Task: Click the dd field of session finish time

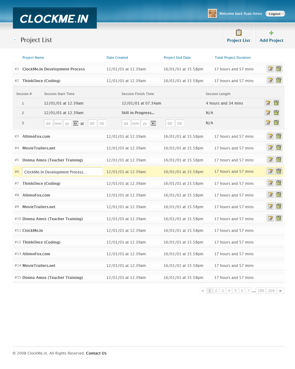Action: click(126, 123)
